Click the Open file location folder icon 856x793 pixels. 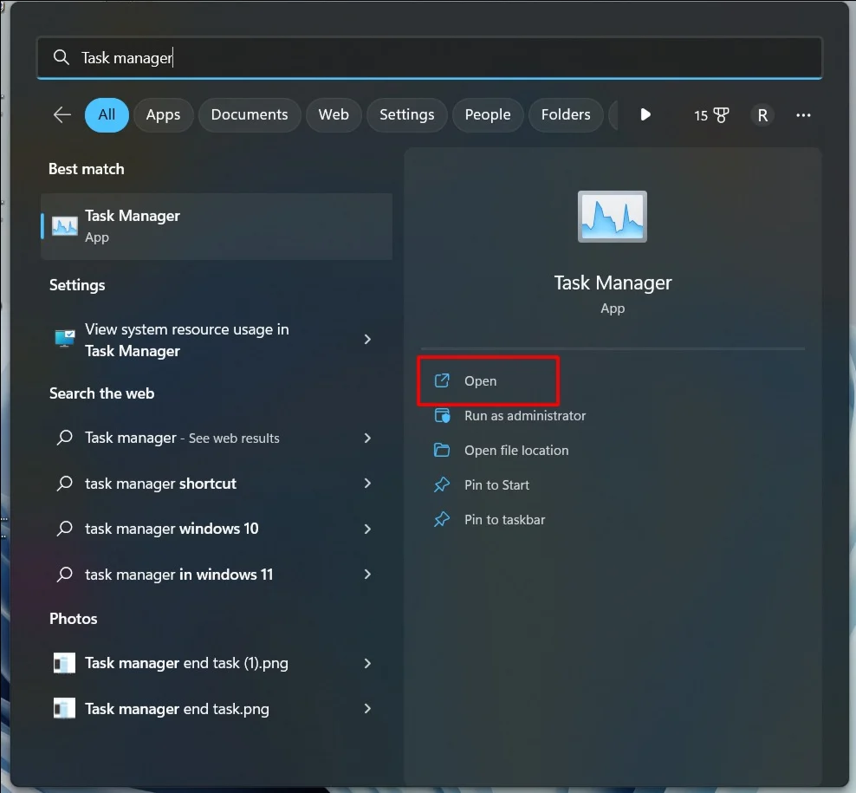pyautogui.click(x=442, y=451)
